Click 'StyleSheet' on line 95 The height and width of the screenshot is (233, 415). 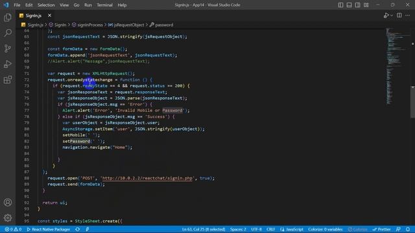pos(88,221)
